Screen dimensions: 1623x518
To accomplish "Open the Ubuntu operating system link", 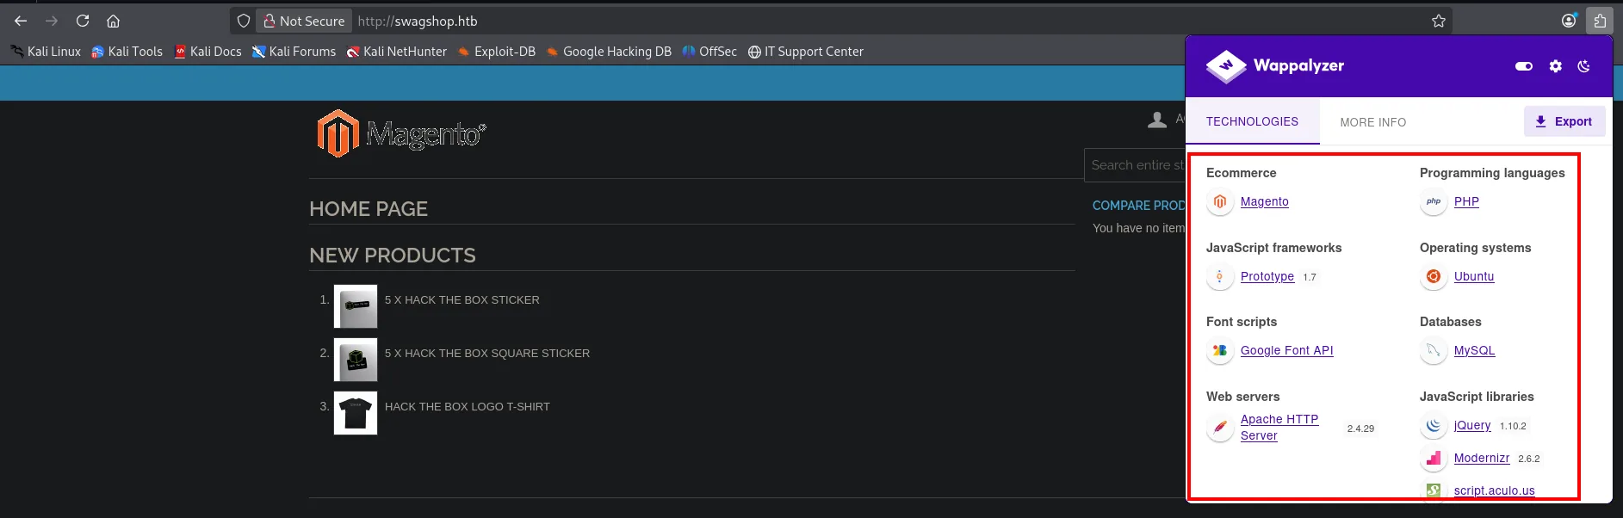I will 1474,276.
